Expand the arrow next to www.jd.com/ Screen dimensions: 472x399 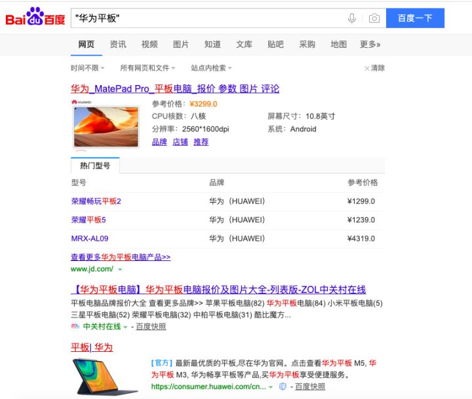(120, 269)
